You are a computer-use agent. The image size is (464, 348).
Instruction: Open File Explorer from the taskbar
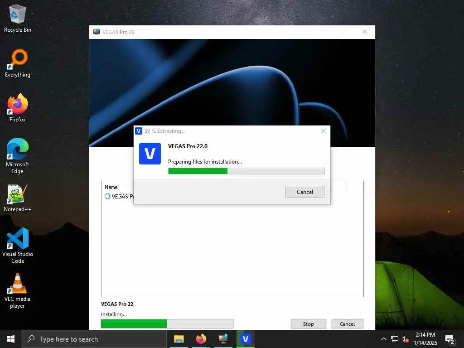click(x=179, y=339)
